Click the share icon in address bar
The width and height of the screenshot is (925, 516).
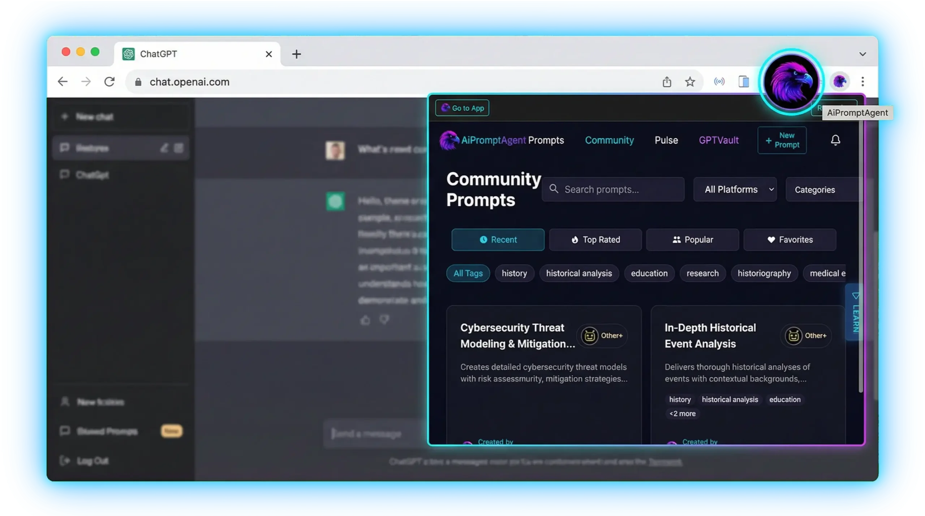pos(667,82)
